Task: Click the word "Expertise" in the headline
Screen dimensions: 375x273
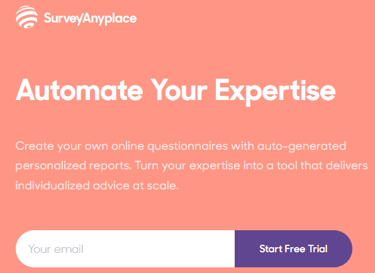Action: pos(275,92)
